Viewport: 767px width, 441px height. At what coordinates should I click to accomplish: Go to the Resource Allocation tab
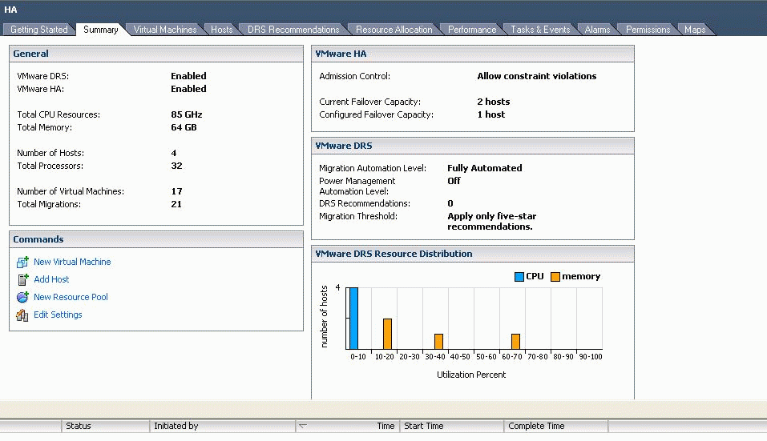point(394,30)
